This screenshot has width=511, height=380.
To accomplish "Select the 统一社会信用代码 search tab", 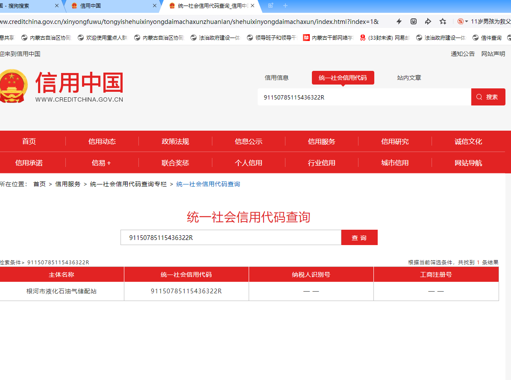I will (x=343, y=78).
